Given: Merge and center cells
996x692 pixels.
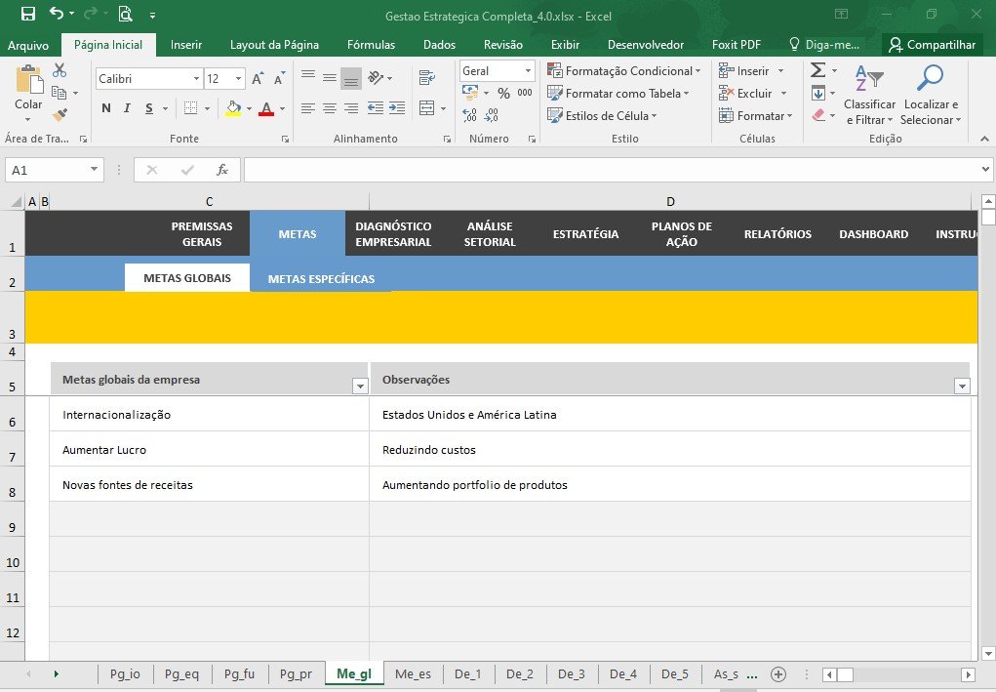Looking at the screenshot, I should pos(427,108).
